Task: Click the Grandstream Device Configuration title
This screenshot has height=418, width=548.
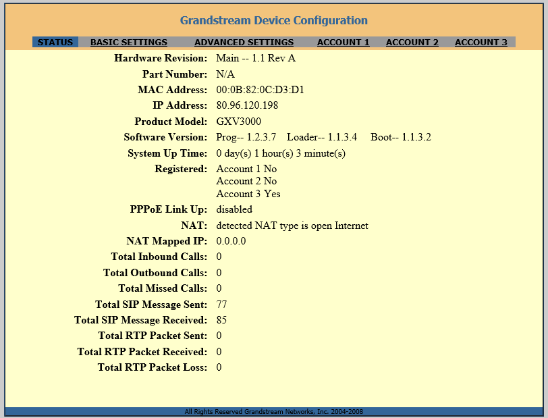Action: coord(273,20)
